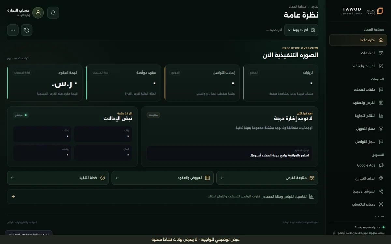Click the megaphone icon for Google Ads
This screenshot has height=244, width=391.
tap(381, 165)
